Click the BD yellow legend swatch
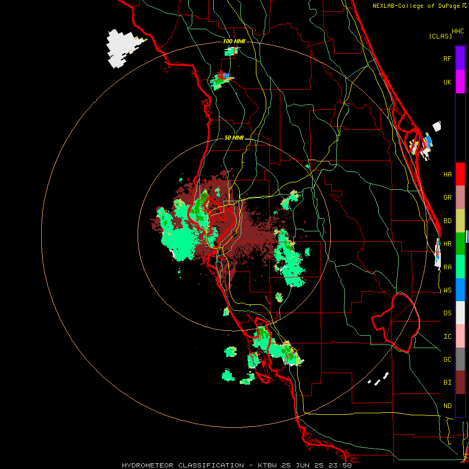This screenshot has width=469, height=469. click(x=460, y=221)
